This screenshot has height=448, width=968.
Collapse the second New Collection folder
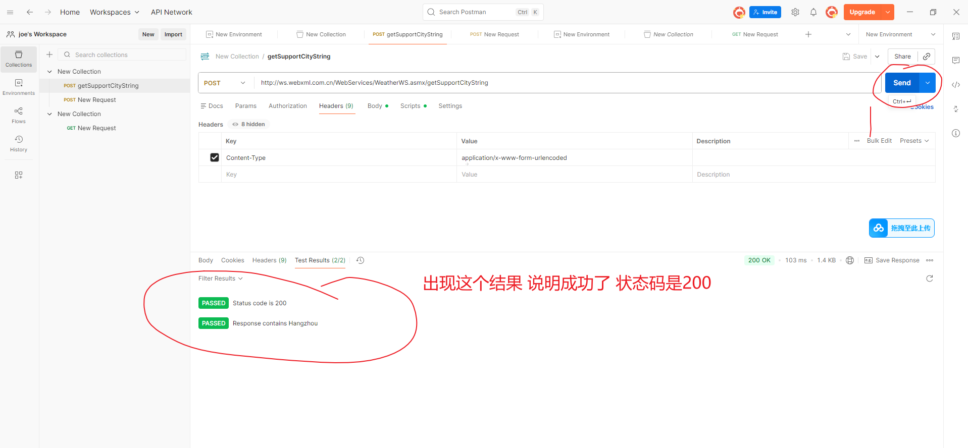(x=49, y=114)
